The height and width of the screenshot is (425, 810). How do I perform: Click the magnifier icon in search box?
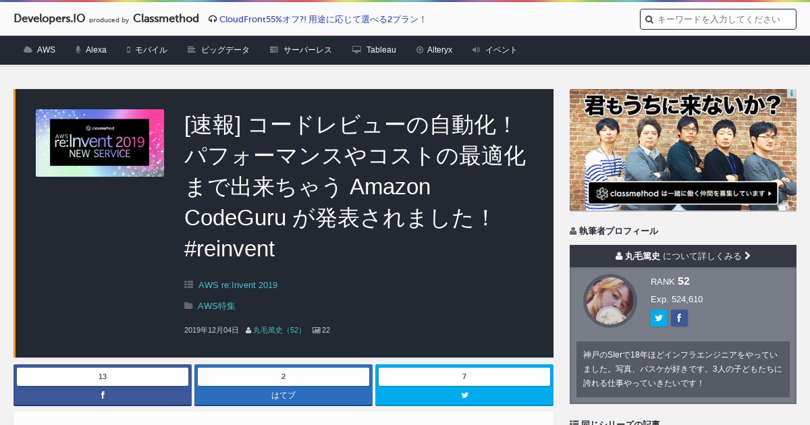point(649,20)
